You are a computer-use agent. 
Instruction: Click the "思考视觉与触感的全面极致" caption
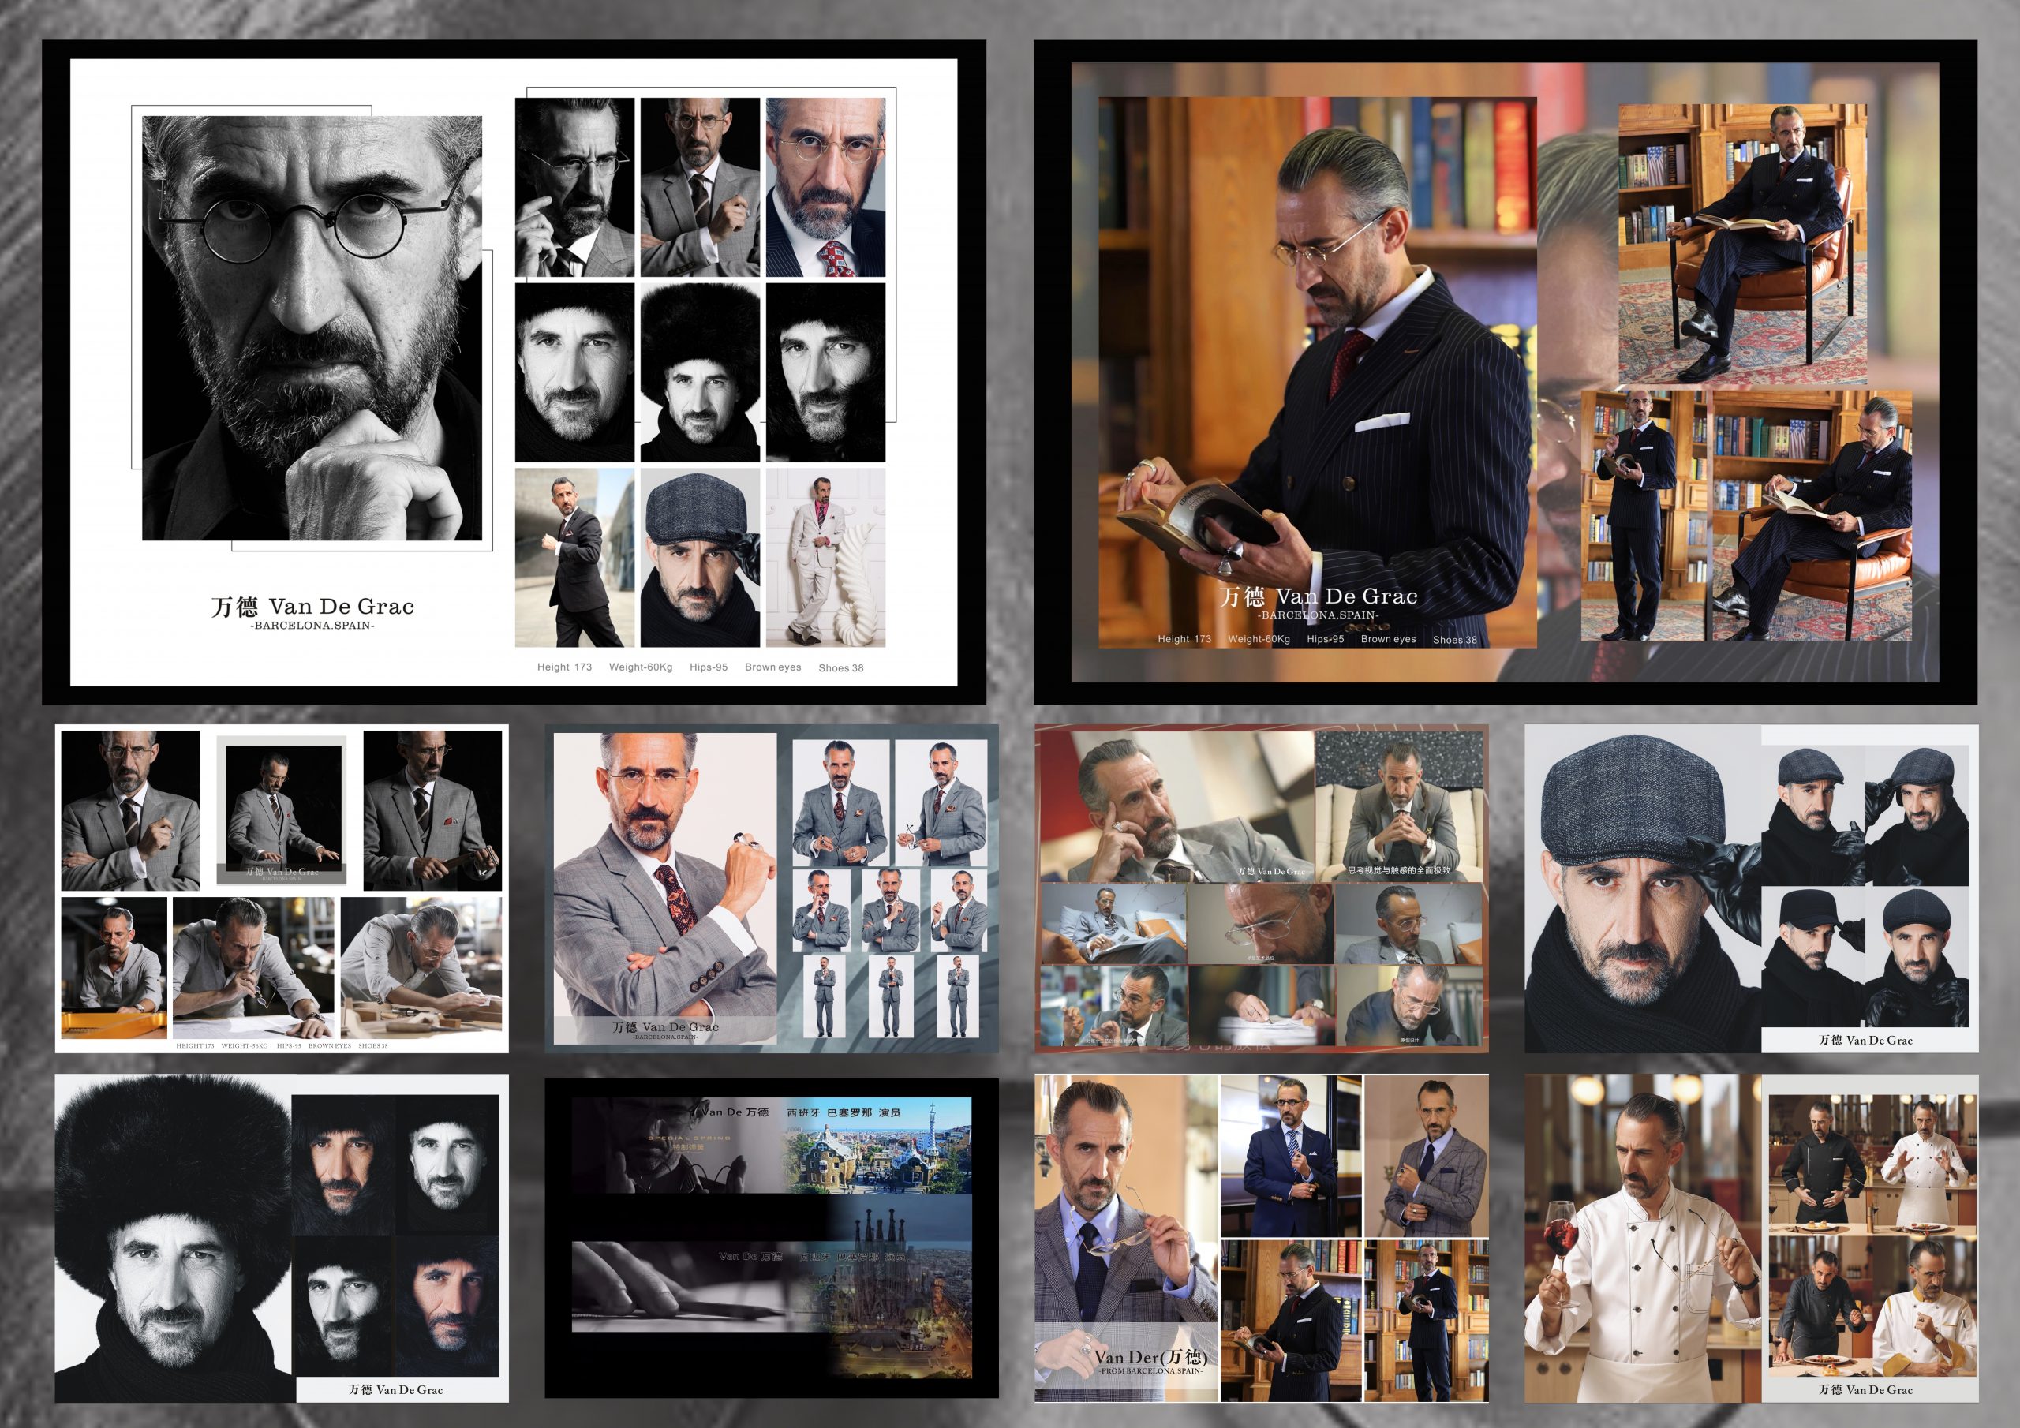[1398, 870]
